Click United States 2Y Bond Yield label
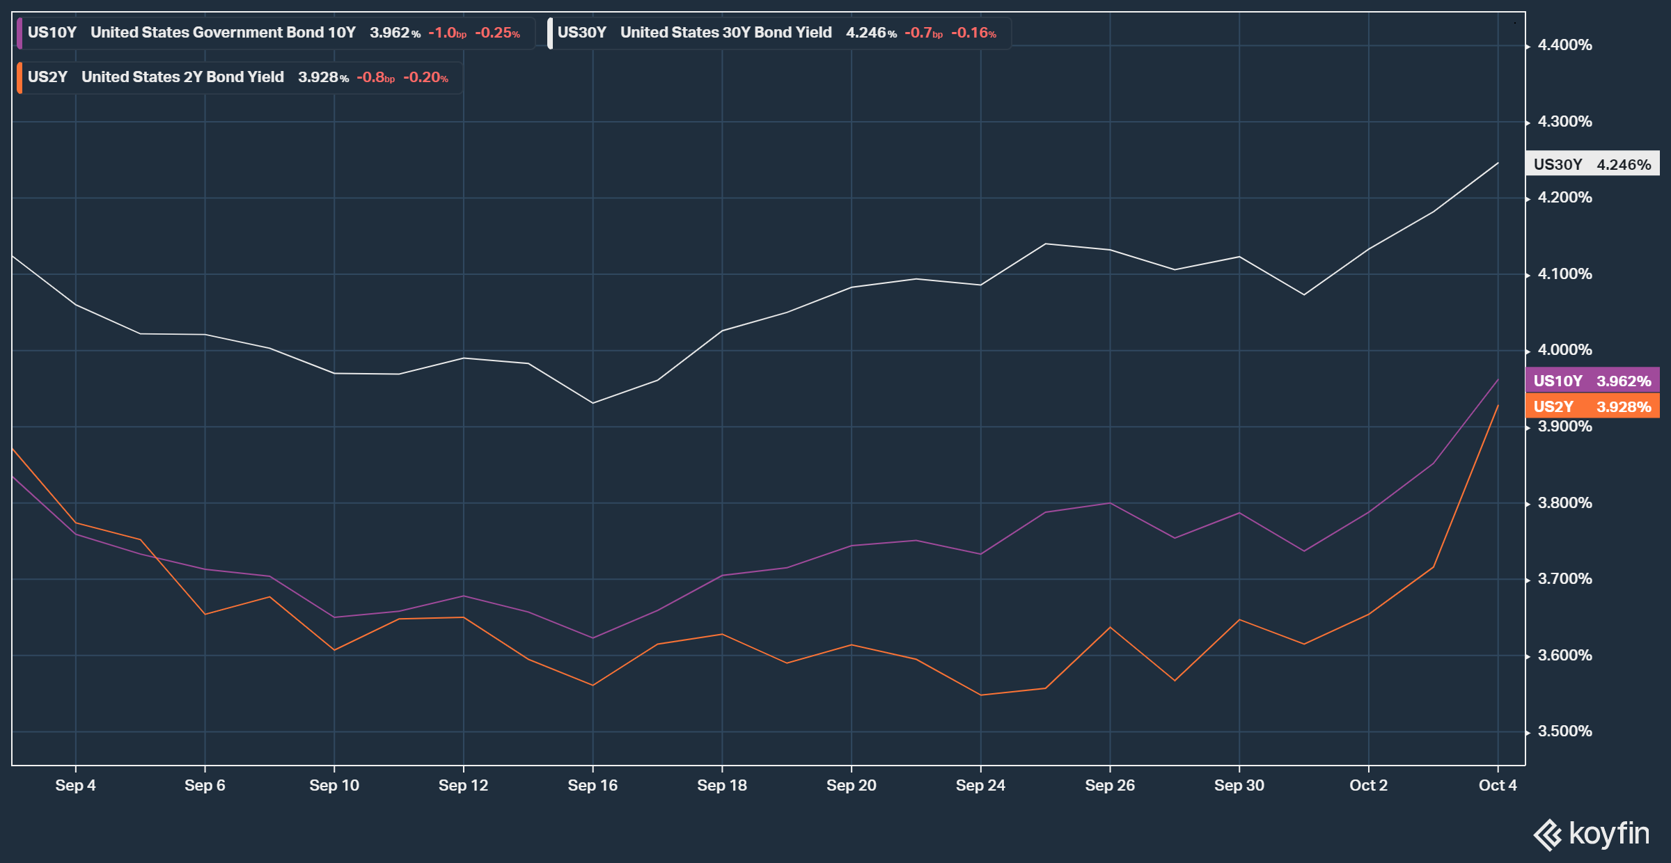 click(x=182, y=77)
